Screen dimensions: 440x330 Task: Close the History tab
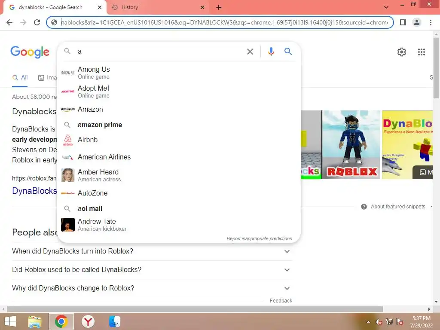coord(202,8)
